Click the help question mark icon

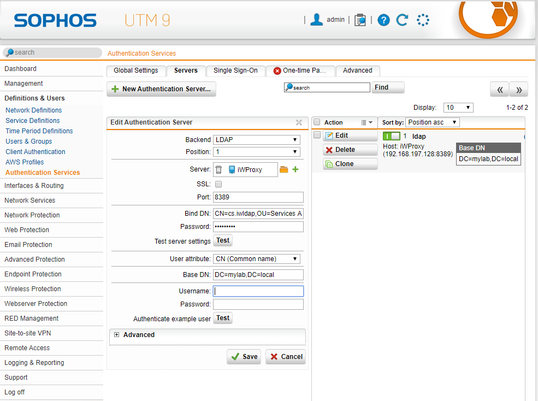[383, 20]
